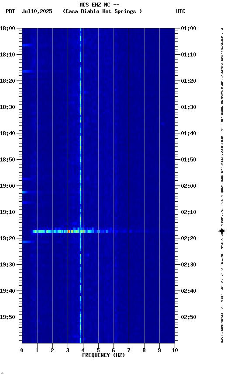Click the 'UTC' timezone label

point(181,11)
